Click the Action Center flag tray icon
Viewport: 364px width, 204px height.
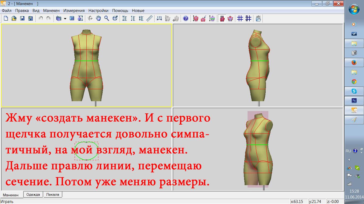(349, 176)
